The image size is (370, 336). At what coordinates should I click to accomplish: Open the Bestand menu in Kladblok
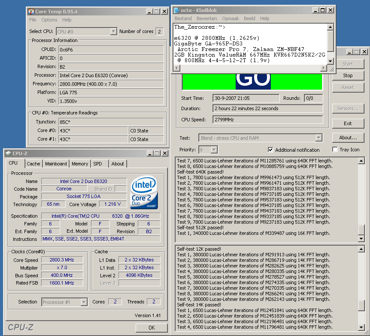(x=183, y=18)
